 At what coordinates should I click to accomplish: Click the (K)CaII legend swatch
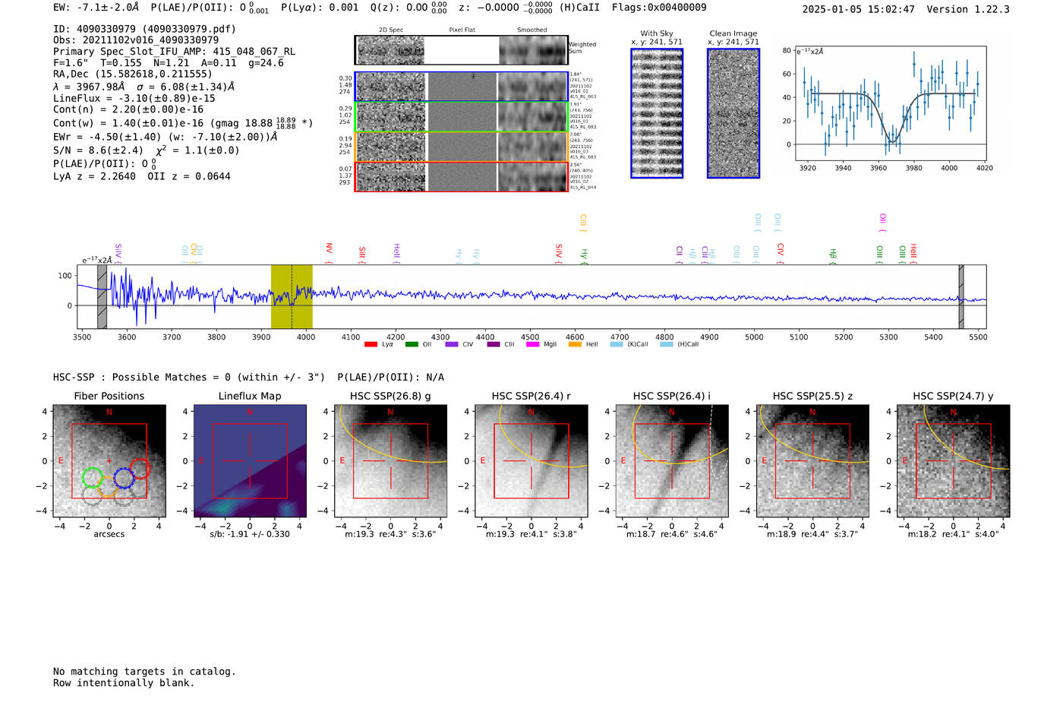tap(617, 344)
